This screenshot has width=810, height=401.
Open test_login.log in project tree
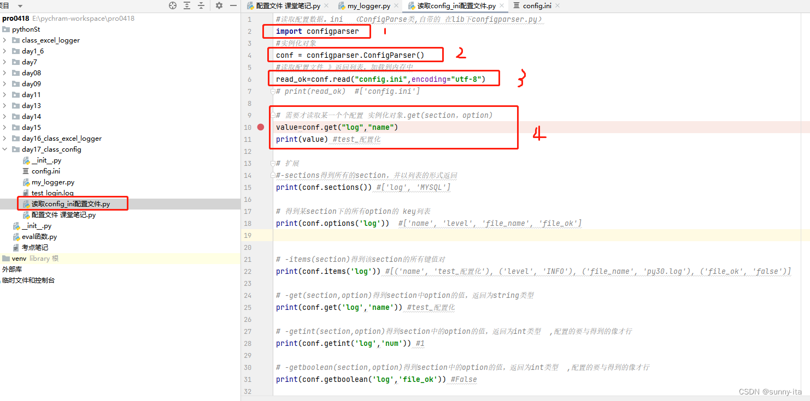52,193
